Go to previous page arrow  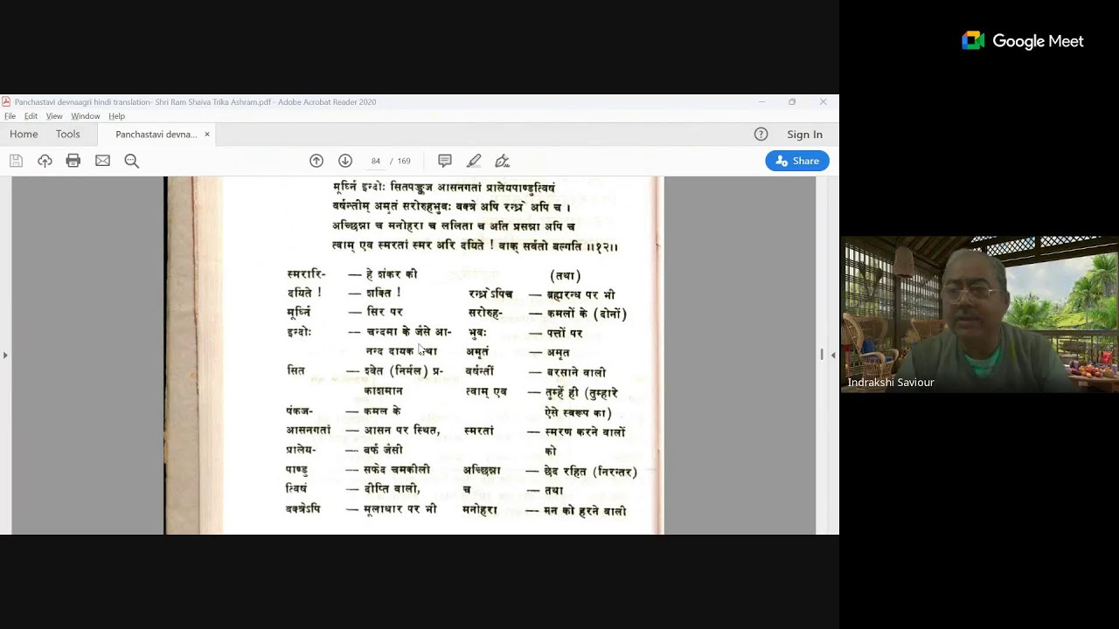click(316, 161)
